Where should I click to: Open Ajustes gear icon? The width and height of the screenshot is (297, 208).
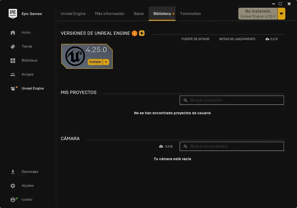(x=13, y=186)
